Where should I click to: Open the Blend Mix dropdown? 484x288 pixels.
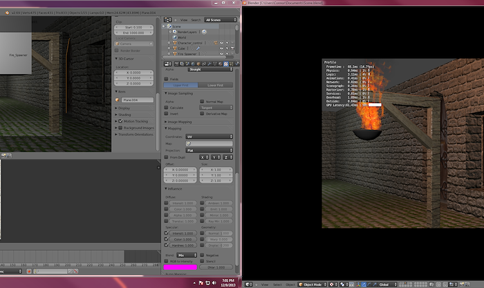click(x=186, y=255)
